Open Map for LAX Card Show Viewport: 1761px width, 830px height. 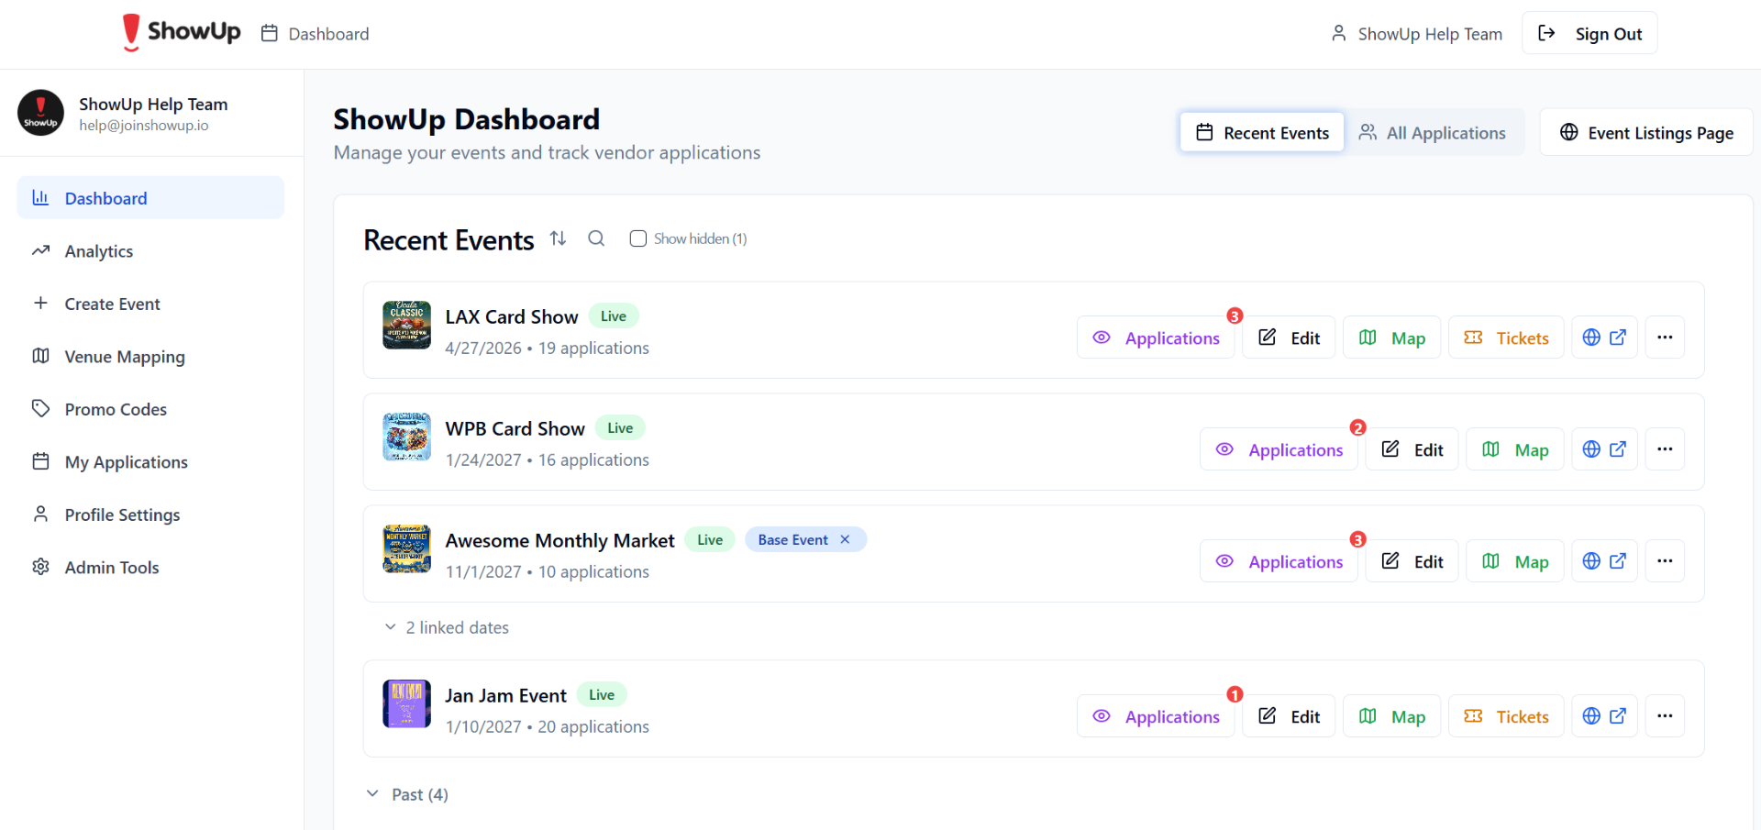click(x=1392, y=338)
